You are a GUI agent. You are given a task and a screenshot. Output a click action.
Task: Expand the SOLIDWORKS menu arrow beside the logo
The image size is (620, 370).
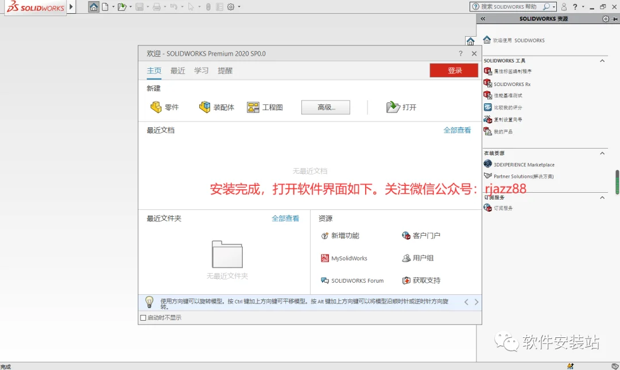[x=71, y=7]
